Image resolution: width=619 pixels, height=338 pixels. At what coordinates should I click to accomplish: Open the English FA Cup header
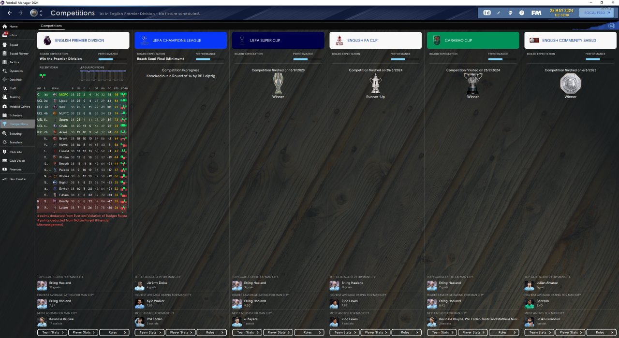pos(375,40)
